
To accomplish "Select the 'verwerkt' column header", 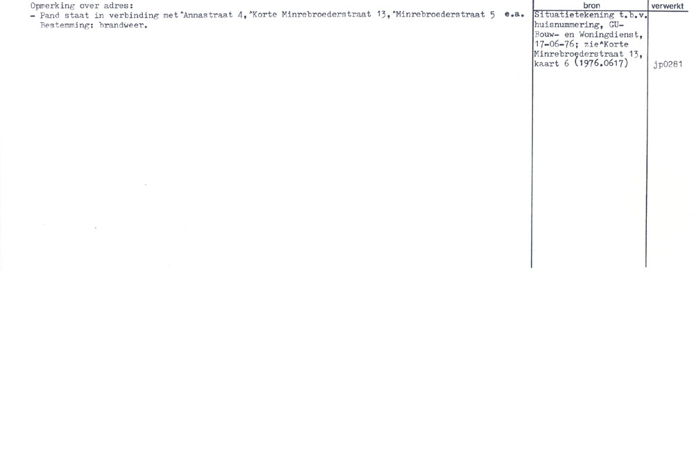I will pyautogui.click(x=667, y=6).
